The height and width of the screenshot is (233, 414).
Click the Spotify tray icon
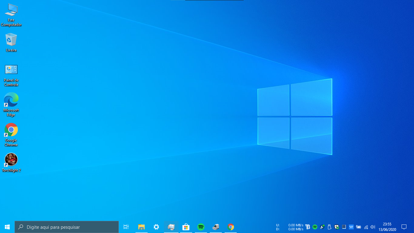click(x=315, y=227)
